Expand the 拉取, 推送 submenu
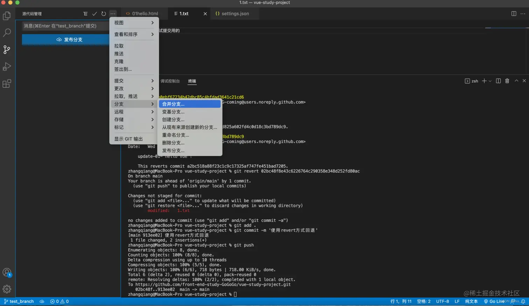Screen dimensions: 529x306 (134, 96)
